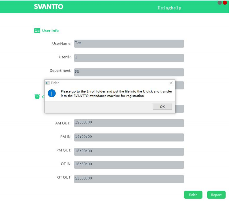
Task: Select the UserName field containing Tom
Action: click(129, 44)
